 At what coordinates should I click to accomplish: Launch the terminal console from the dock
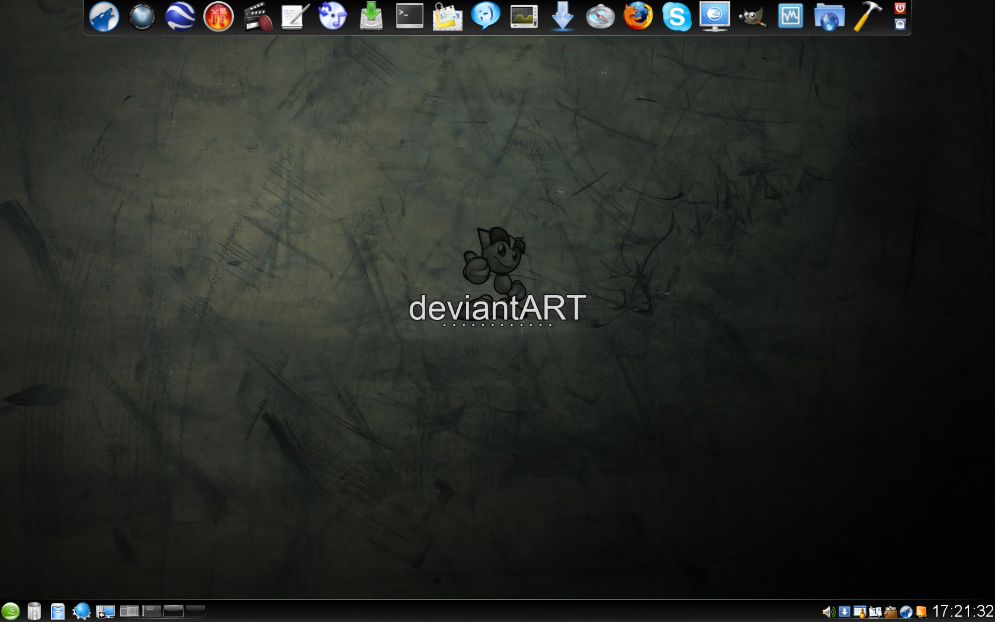tap(409, 16)
